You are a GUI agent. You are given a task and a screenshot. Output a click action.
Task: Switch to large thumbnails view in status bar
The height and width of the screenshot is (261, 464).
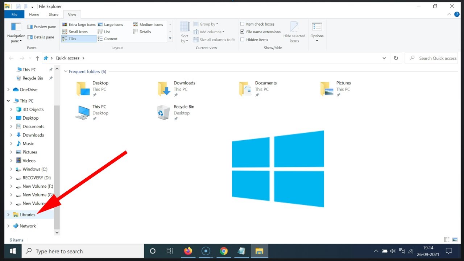point(455,240)
